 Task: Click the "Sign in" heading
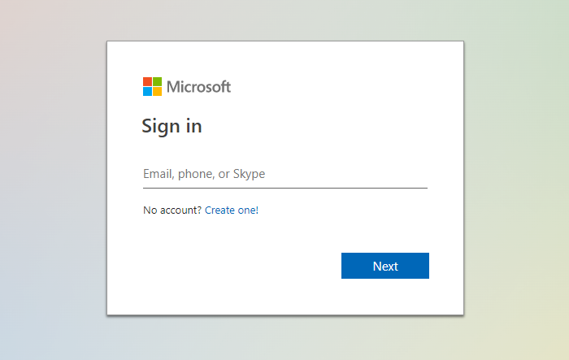pos(172,126)
